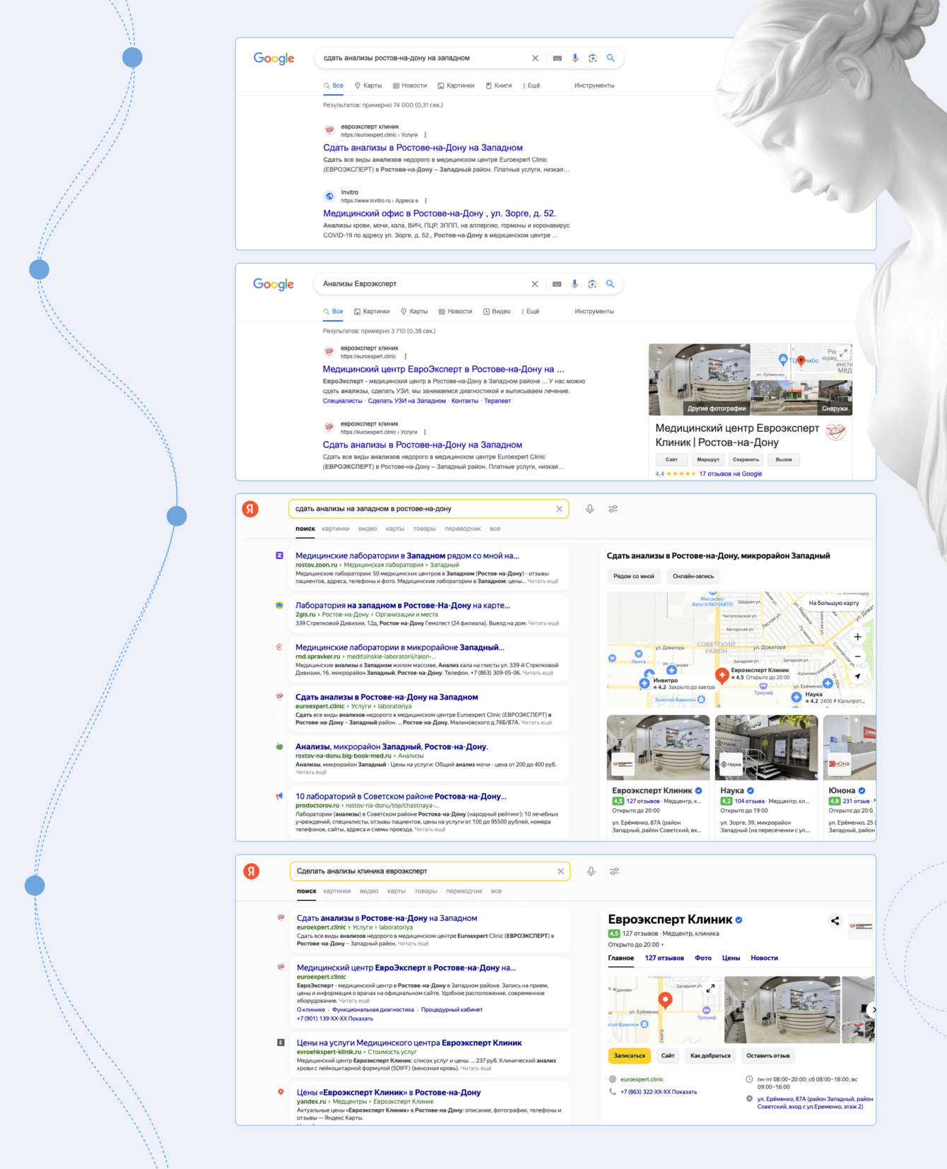Screen dimensions: 947x1169
Task: Open search settings icon in Yandex "Сделать анализы клиника" bar
Action: (x=615, y=871)
